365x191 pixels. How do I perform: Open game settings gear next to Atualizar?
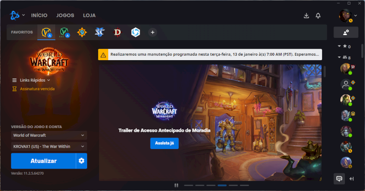(x=82, y=161)
